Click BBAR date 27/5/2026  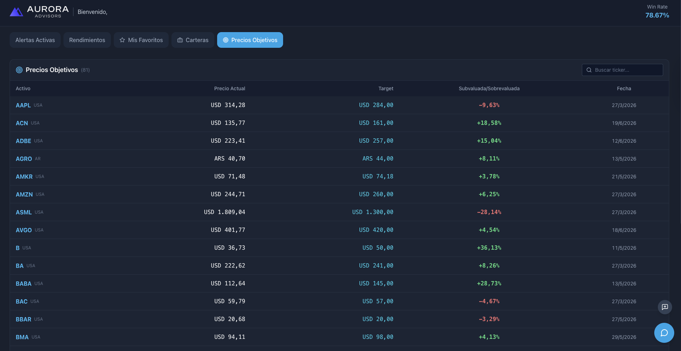click(x=624, y=319)
